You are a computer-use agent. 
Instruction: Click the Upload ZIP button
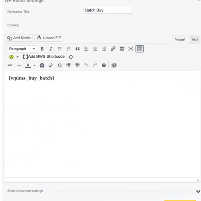click(x=49, y=38)
